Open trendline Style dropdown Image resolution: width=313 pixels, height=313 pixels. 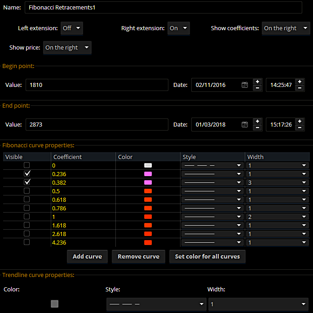156,304
